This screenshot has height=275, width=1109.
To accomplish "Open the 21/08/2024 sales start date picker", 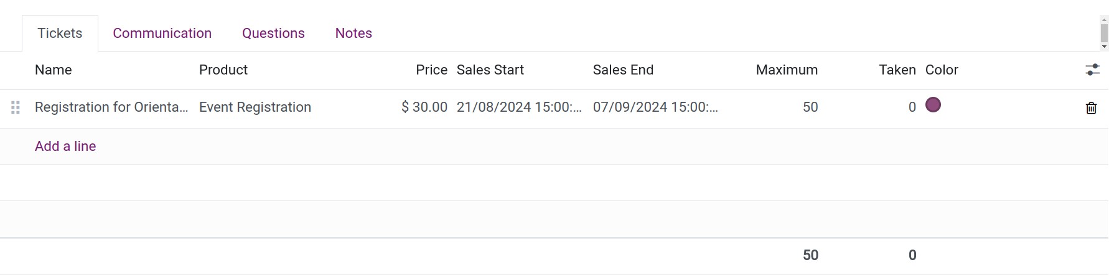I will 519,107.
